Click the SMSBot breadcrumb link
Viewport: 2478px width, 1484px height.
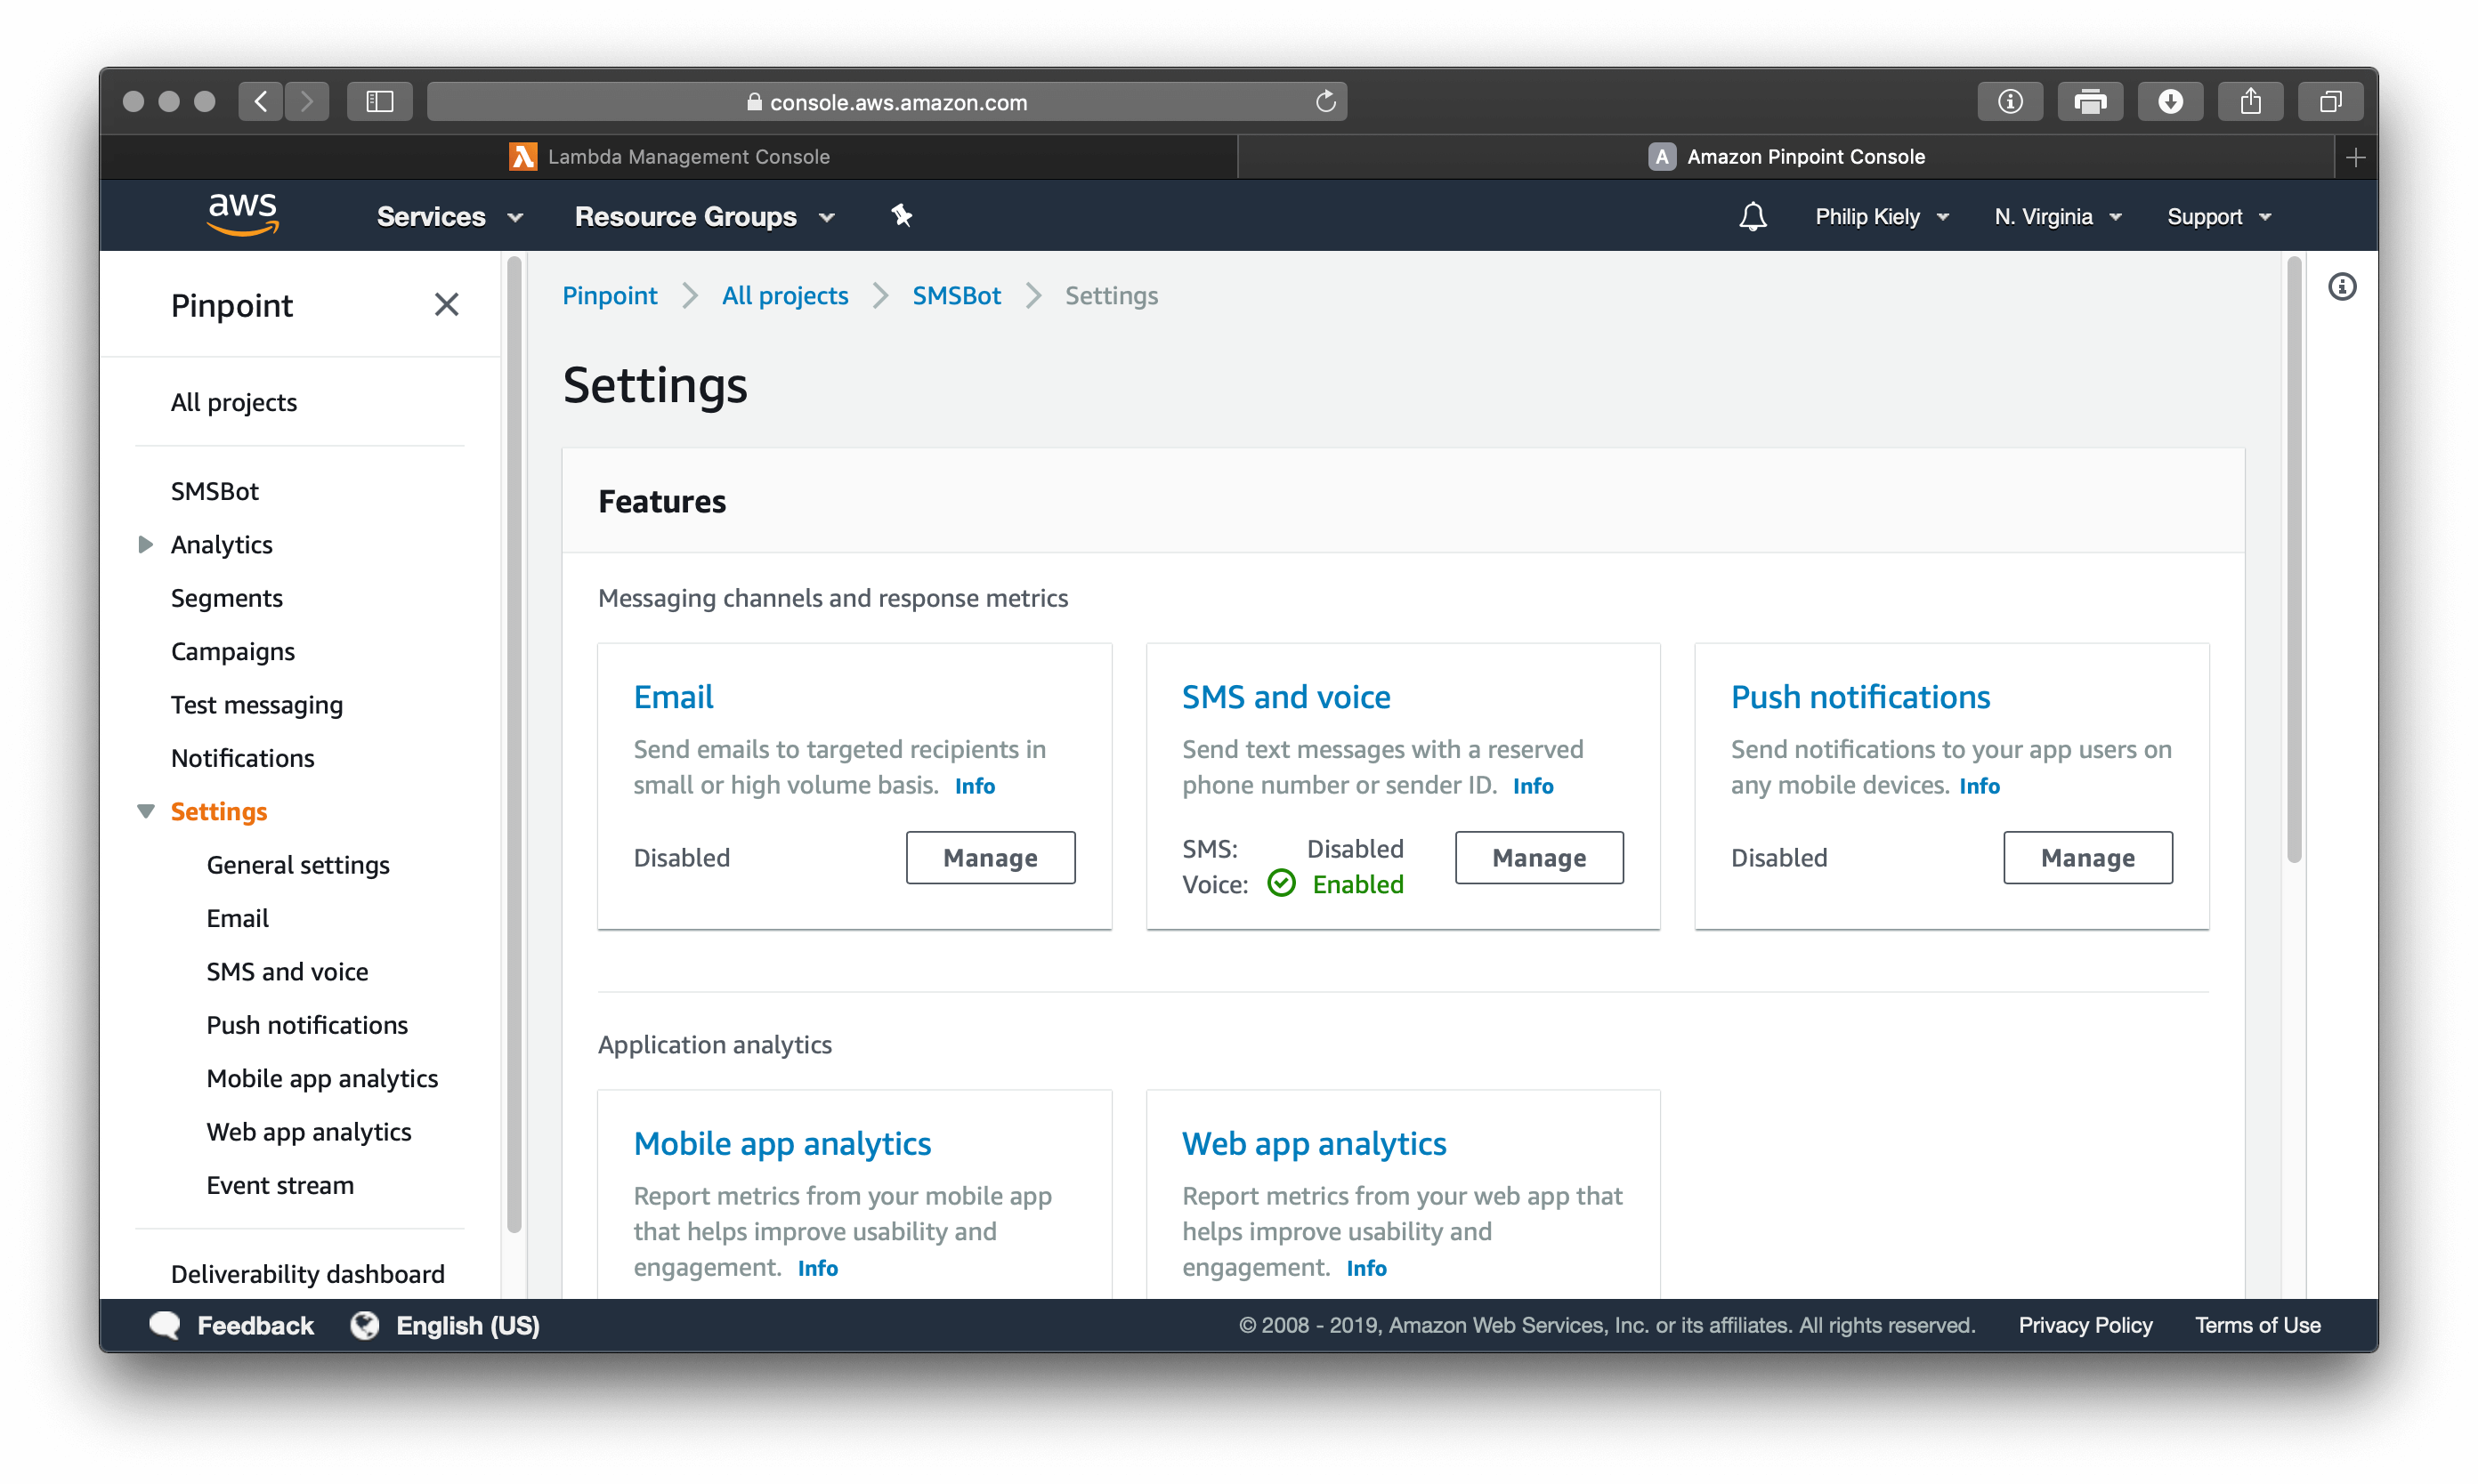point(956,295)
